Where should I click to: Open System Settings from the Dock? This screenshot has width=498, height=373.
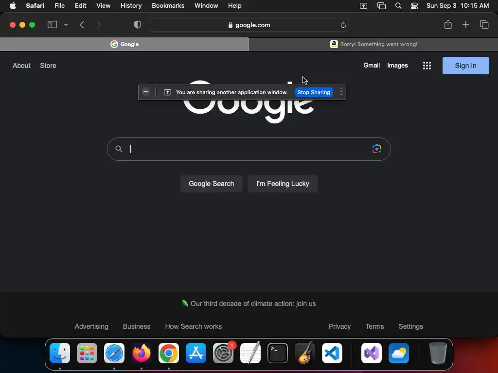coord(223,353)
